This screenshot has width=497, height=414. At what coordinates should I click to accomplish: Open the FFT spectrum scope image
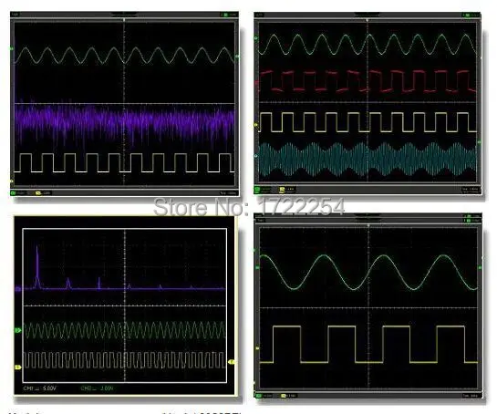[125, 305]
